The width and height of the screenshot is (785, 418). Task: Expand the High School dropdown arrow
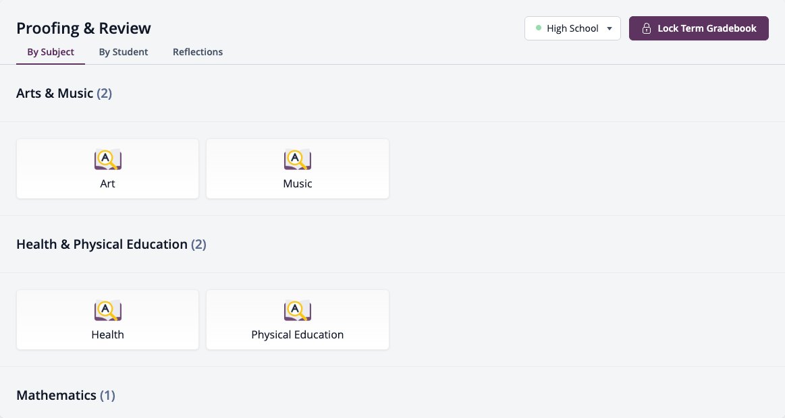pyautogui.click(x=610, y=28)
